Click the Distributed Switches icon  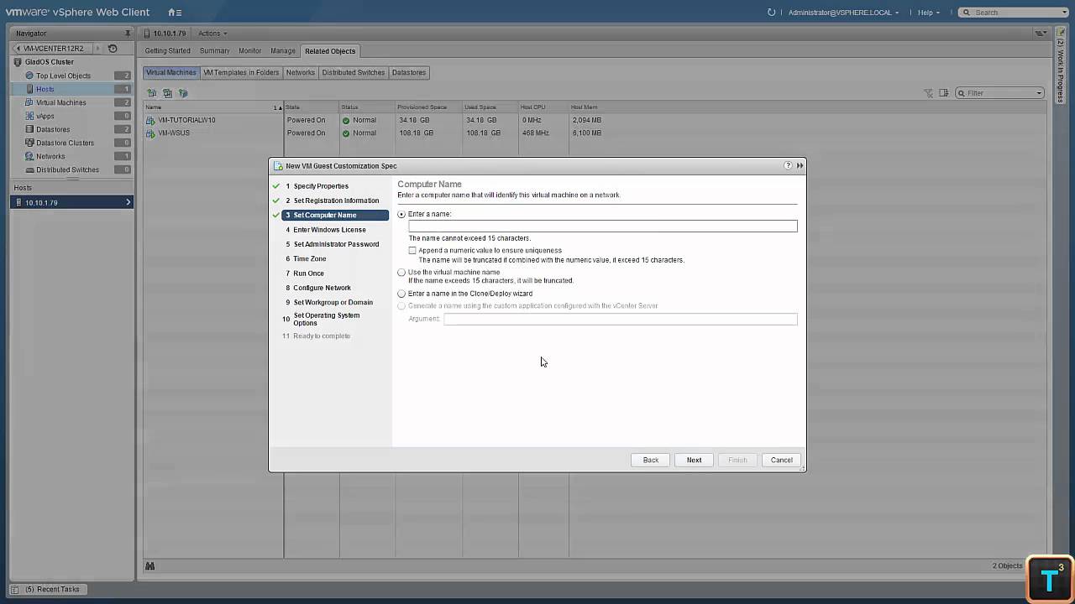point(29,169)
